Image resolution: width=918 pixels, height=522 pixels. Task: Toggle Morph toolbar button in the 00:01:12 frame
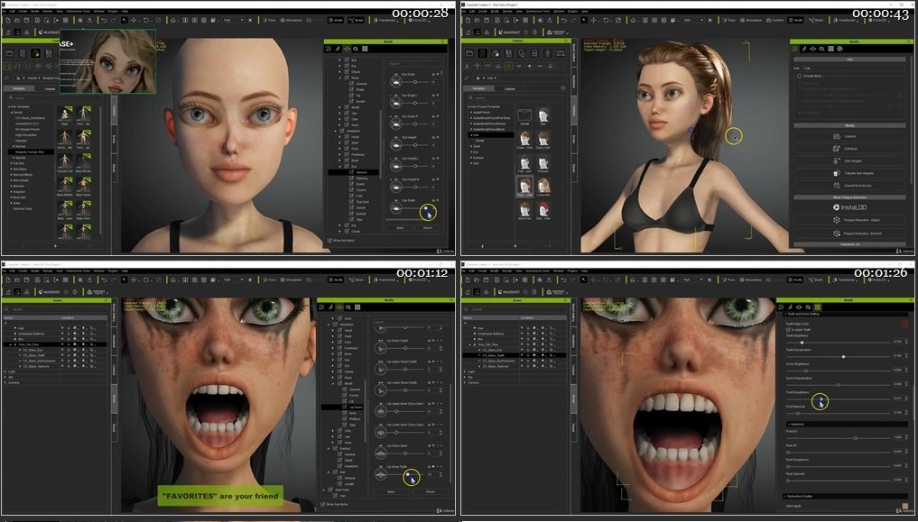(x=356, y=279)
